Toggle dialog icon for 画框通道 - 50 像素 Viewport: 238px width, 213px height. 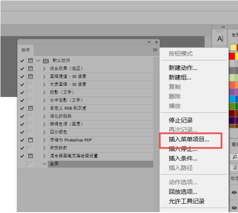click(x=31, y=77)
